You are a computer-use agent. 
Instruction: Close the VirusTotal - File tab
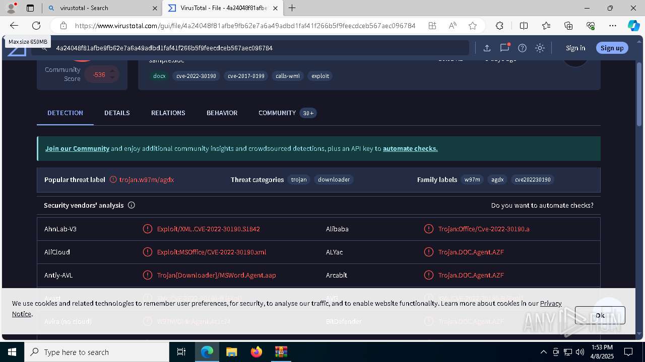click(x=275, y=8)
